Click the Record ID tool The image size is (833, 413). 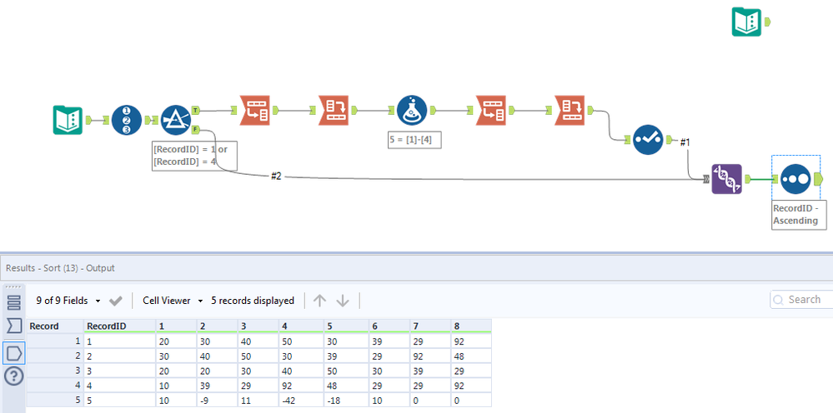tap(127, 121)
